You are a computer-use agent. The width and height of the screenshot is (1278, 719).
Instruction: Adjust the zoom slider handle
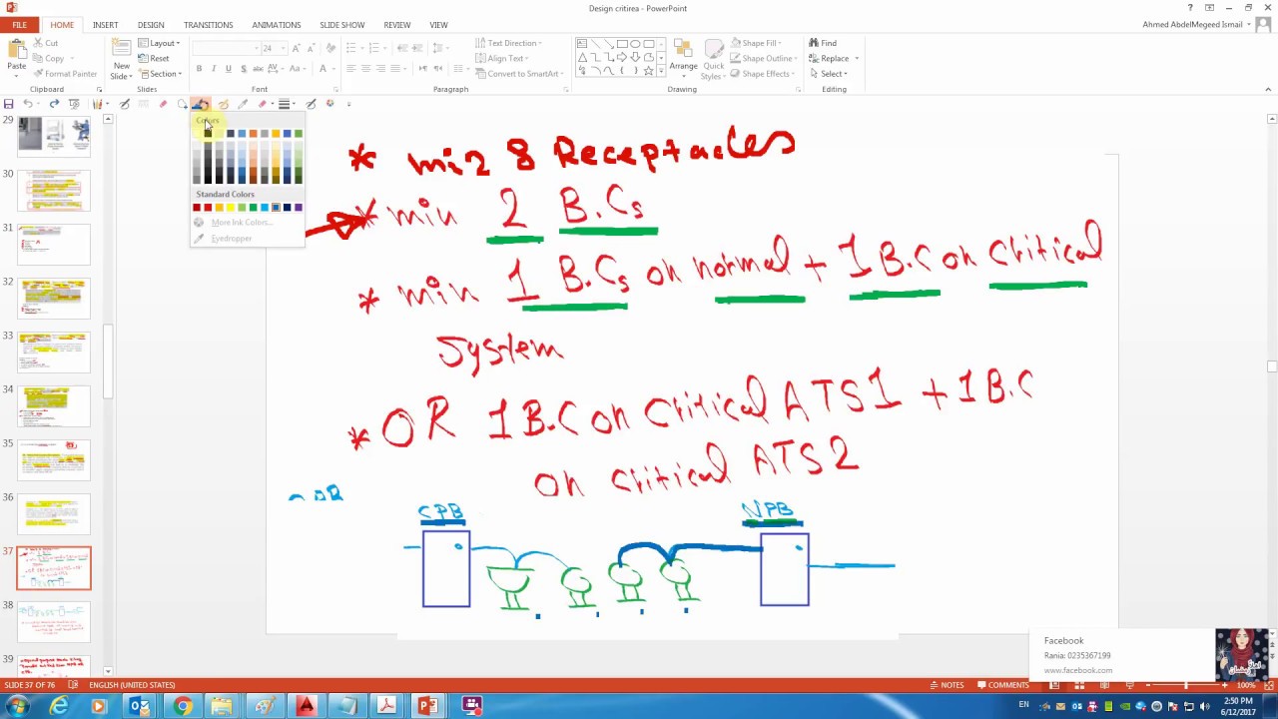pos(1186,685)
